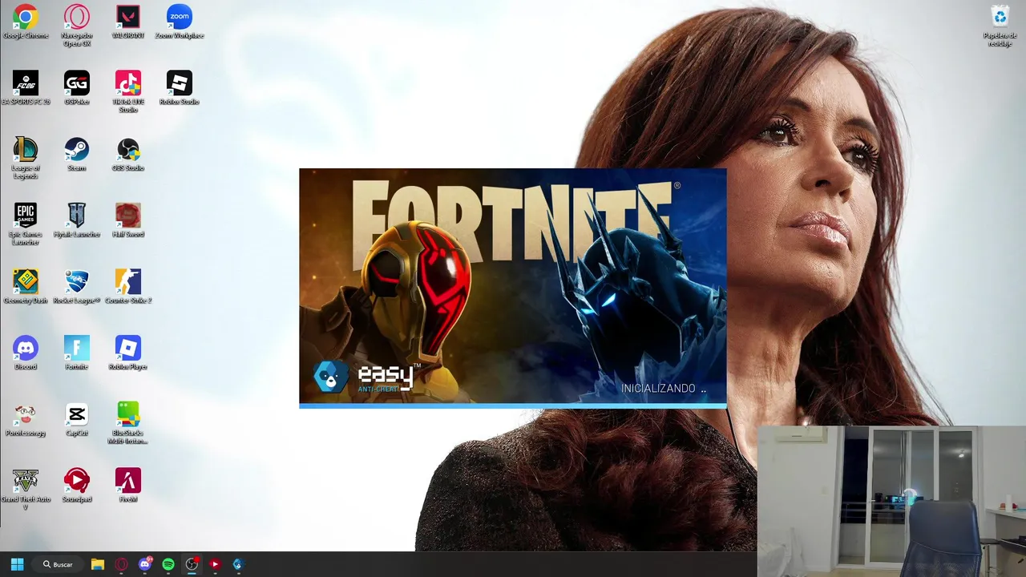Launch the Roblox Studio shortcut
This screenshot has width=1026, height=577.
(180, 89)
